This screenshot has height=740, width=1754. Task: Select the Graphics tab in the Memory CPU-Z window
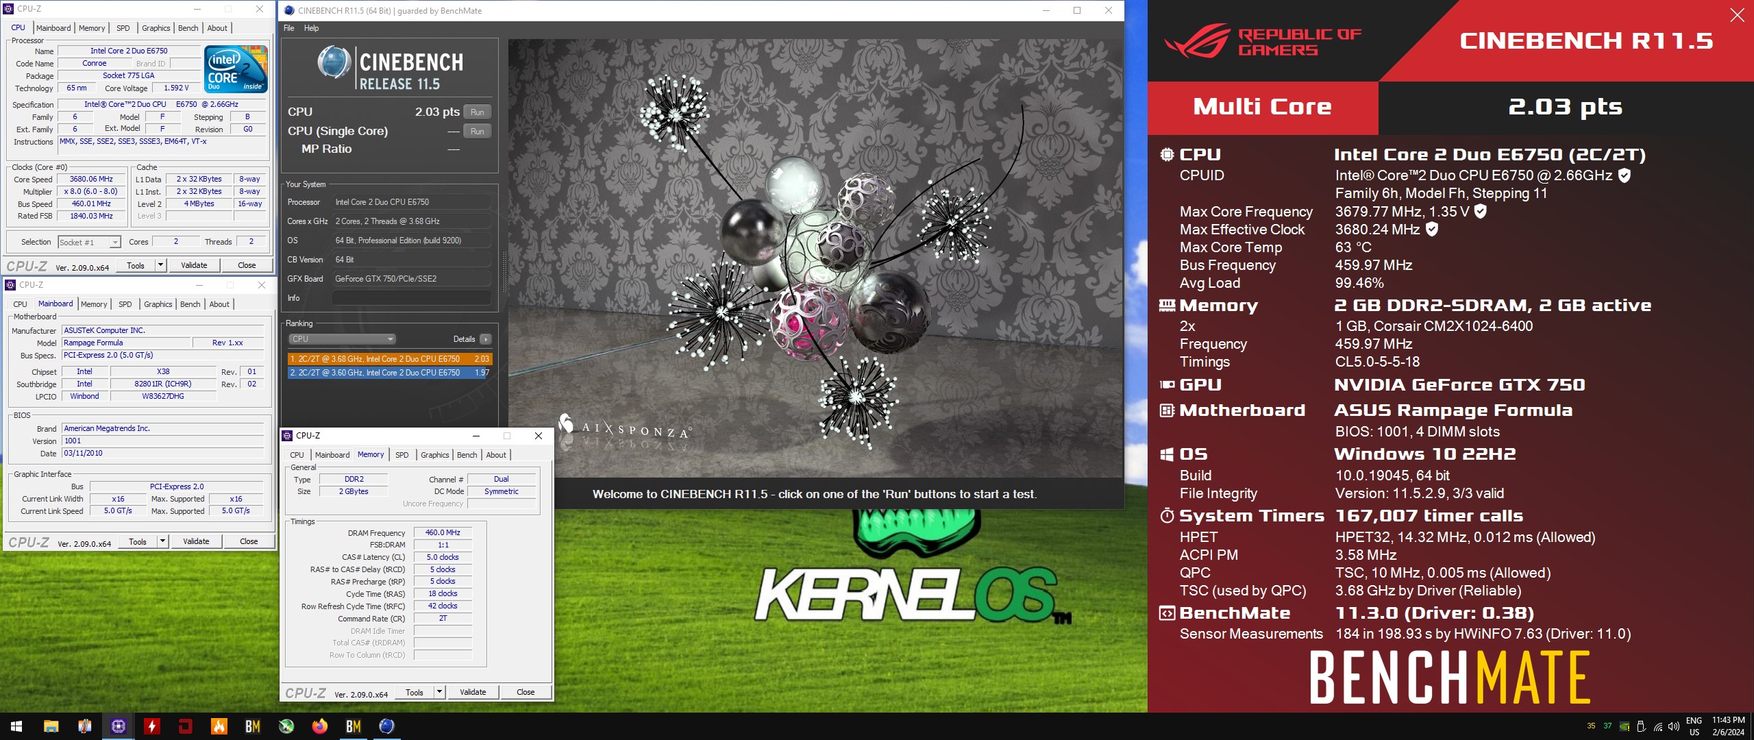click(435, 455)
